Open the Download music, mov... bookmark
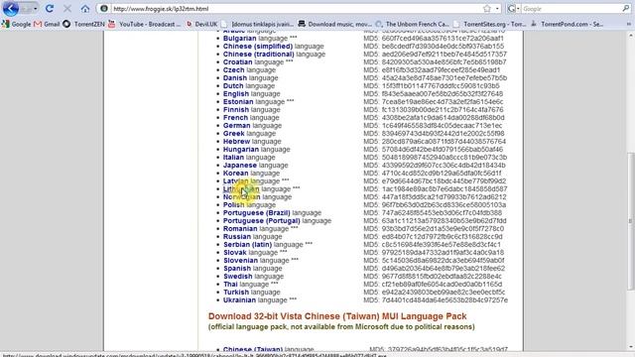 point(334,24)
